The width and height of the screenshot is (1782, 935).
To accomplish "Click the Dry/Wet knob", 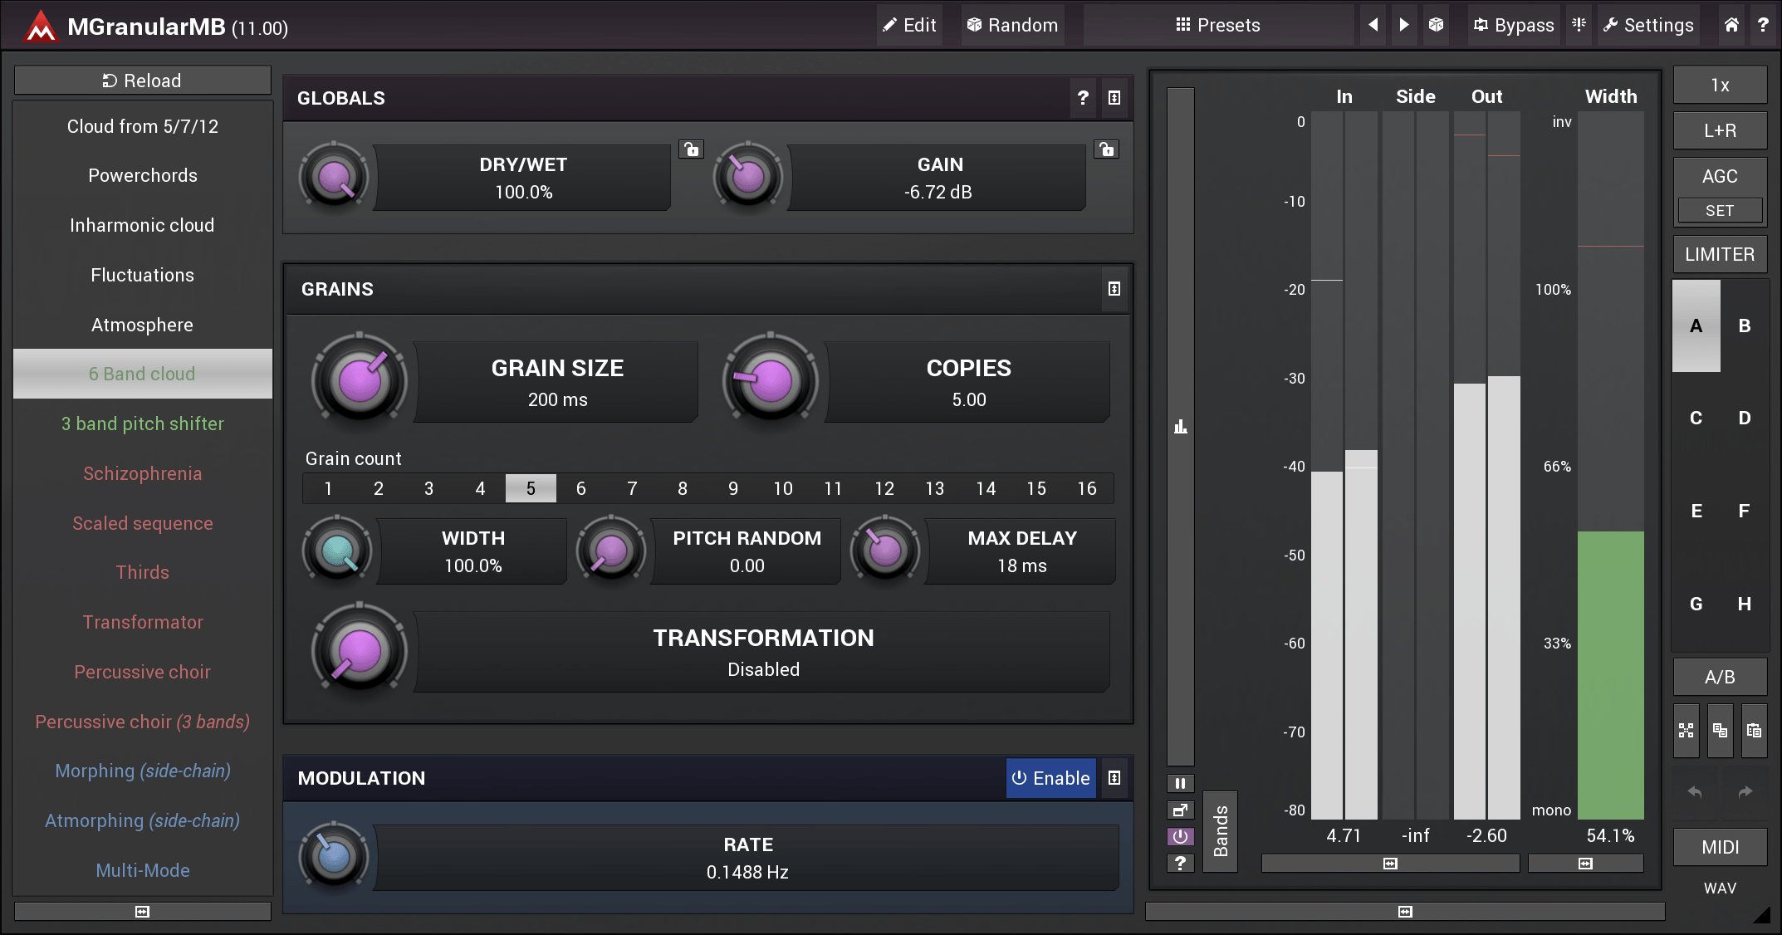I will pyautogui.click(x=334, y=177).
